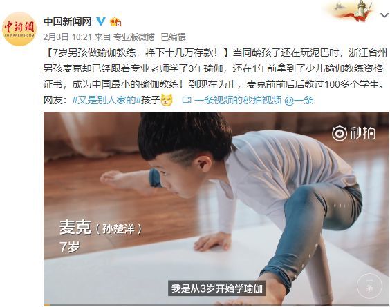The width and height of the screenshot is (390, 307).
Task: Open the @一条 mentioned account
Action: coord(299,100)
